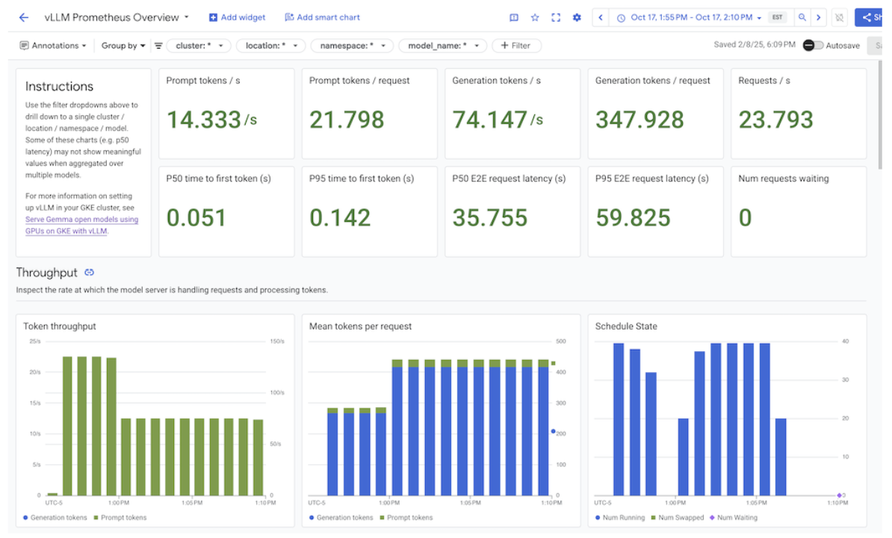Open the dashboard settings gear
The image size is (892, 538).
point(577,17)
